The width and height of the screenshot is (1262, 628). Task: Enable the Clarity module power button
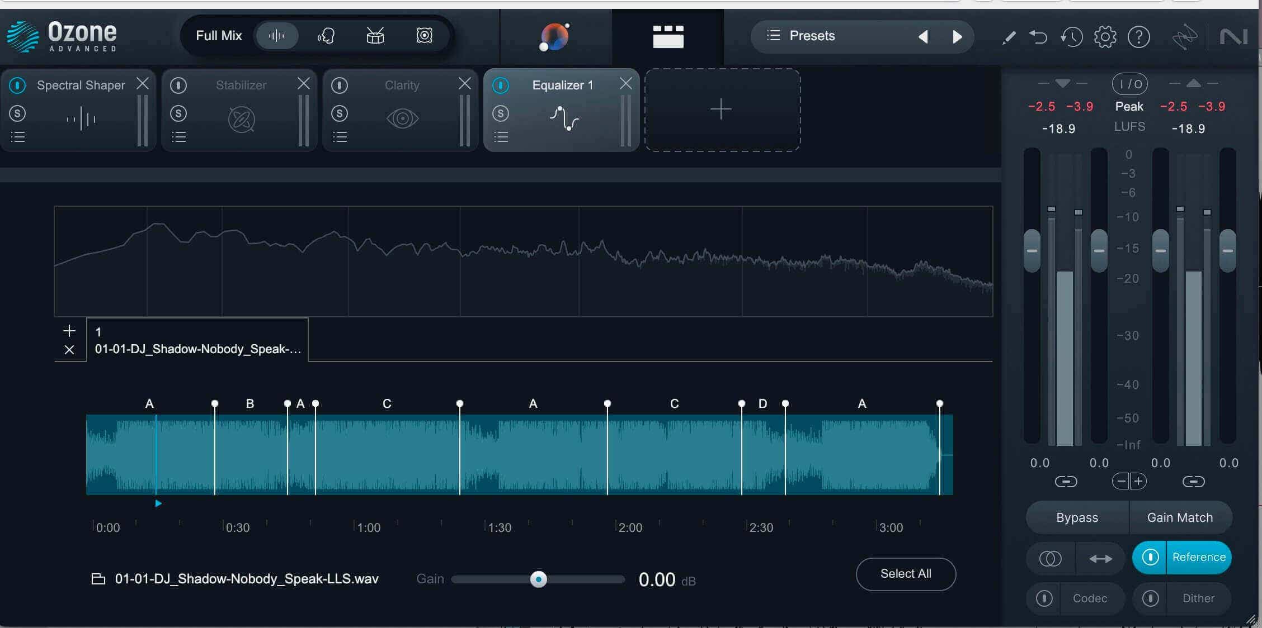340,85
